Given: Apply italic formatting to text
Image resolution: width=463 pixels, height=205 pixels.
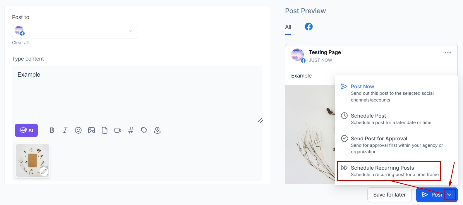Looking at the screenshot, I should 65,130.
